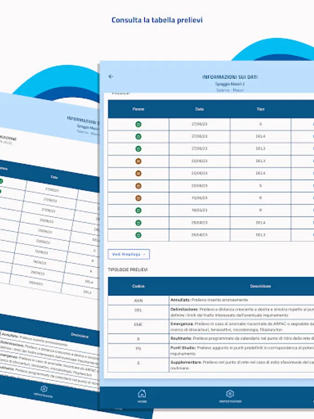Image resolution: width=314 pixels, height=419 pixels.
Task: Select the EME code cell
Action: [x=138, y=326]
